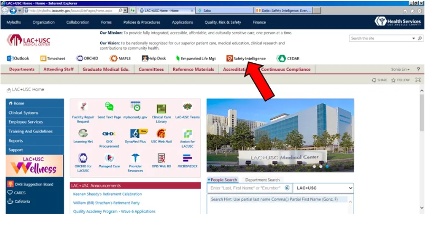
Task: Open the Quality, Risk & Safety menu
Action: pyautogui.click(x=223, y=22)
